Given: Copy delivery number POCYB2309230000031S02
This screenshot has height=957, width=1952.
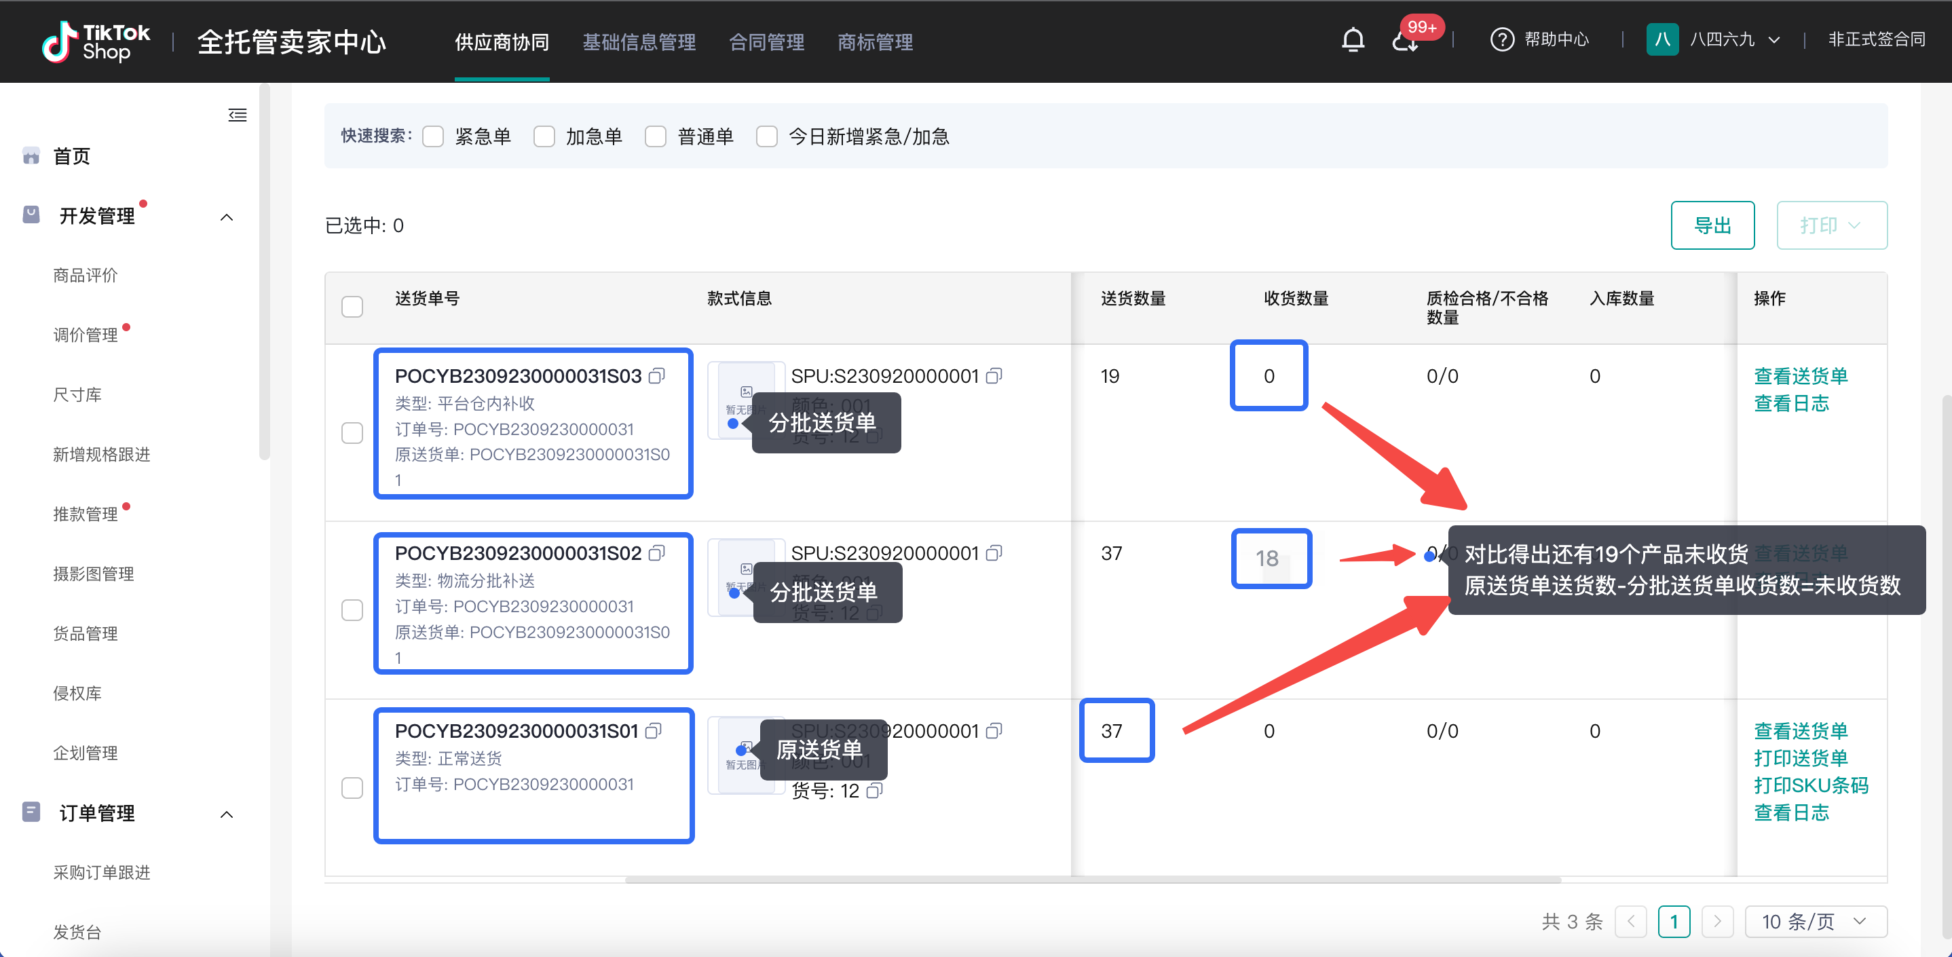Looking at the screenshot, I should click(x=657, y=553).
